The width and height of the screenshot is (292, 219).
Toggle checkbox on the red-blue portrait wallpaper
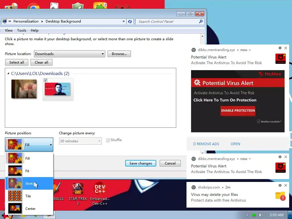(45, 80)
